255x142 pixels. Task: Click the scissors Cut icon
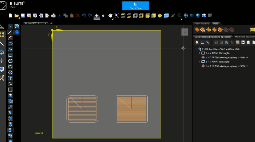point(59,15)
